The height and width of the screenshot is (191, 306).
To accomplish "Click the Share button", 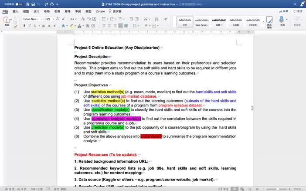I will 284,11.
